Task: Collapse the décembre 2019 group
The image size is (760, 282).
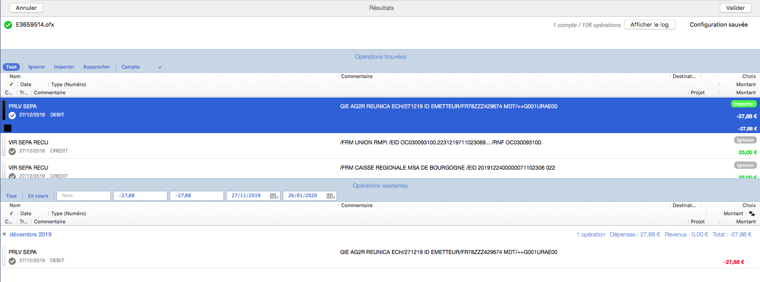Action: click(x=5, y=234)
